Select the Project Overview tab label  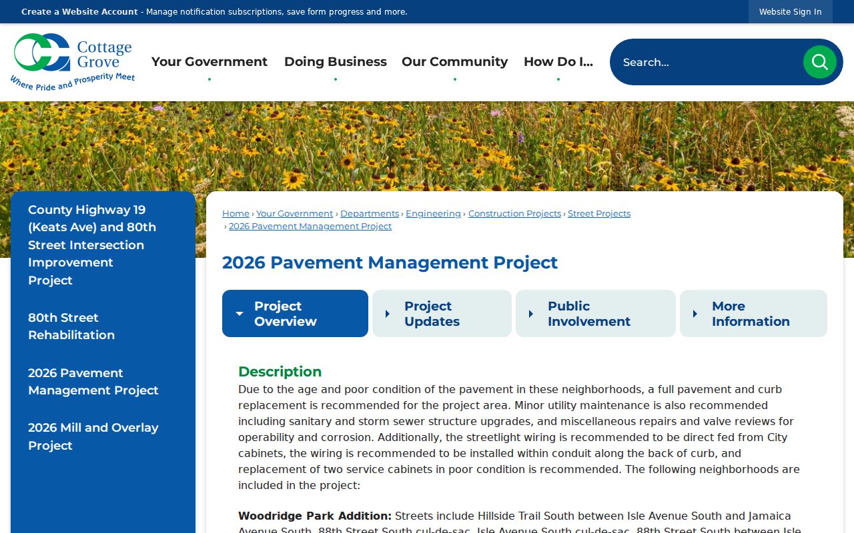(x=286, y=314)
